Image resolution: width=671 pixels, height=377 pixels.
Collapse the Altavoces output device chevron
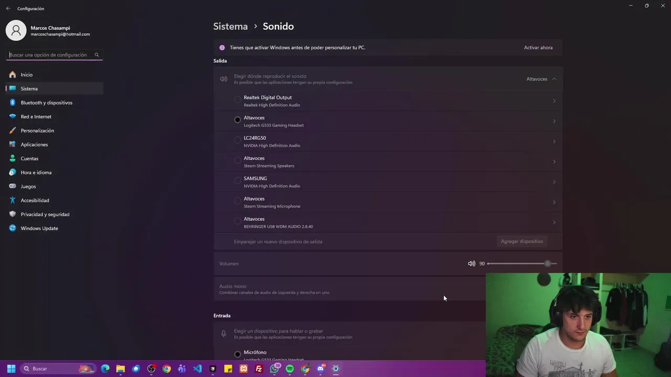[554, 79]
